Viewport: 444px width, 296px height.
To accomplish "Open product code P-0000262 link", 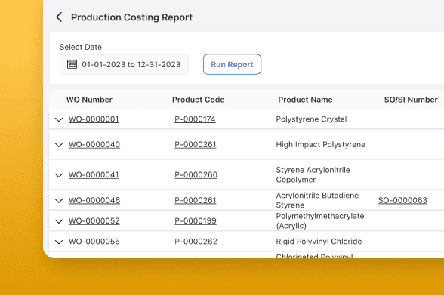I will pyautogui.click(x=196, y=242).
